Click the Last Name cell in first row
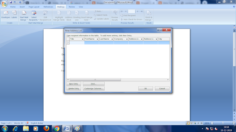Image resolution: width=236 pixels, height=132 pixels. click(106, 43)
